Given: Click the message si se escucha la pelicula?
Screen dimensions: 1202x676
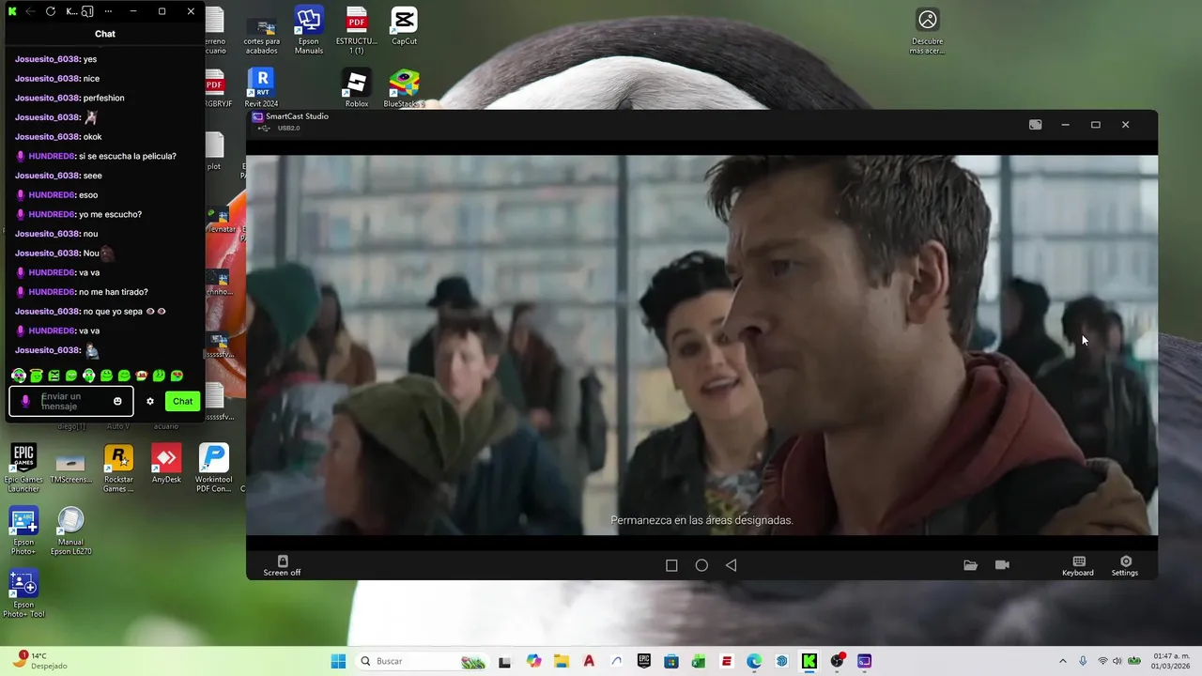Looking at the screenshot, I should point(127,156).
